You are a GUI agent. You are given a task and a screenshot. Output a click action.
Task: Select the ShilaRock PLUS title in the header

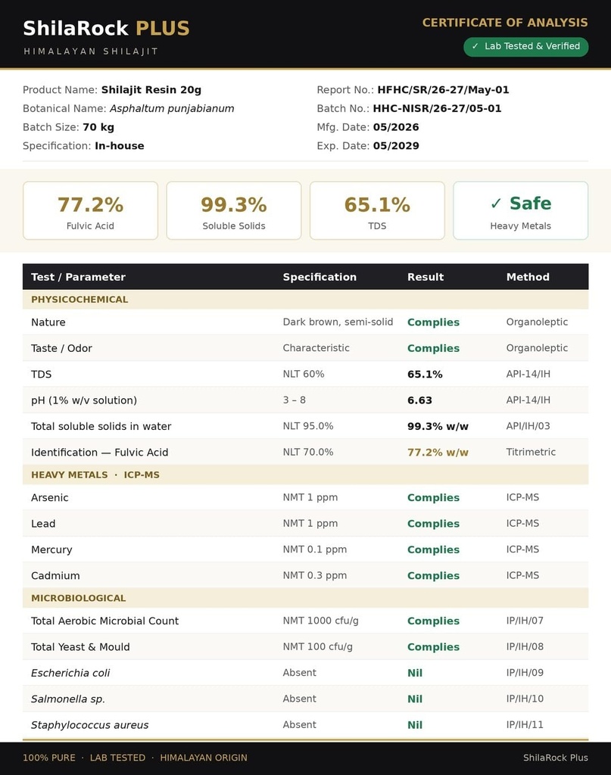coord(106,28)
